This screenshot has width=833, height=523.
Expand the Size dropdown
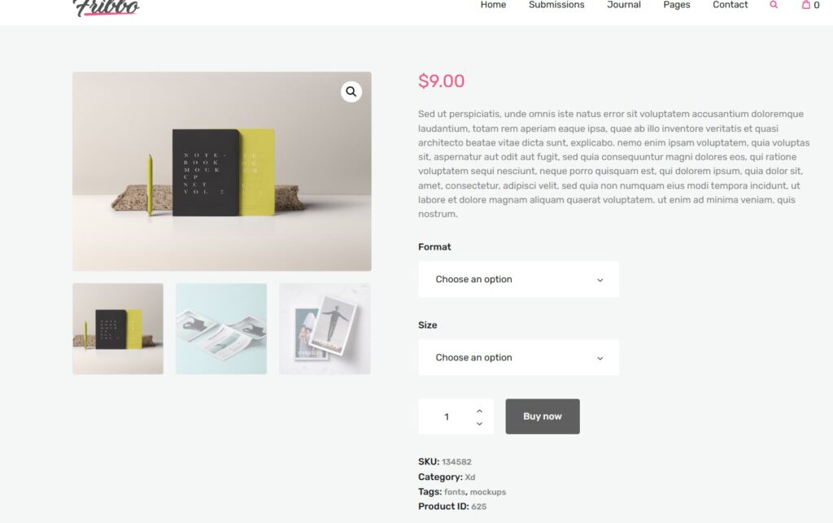pos(518,357)
